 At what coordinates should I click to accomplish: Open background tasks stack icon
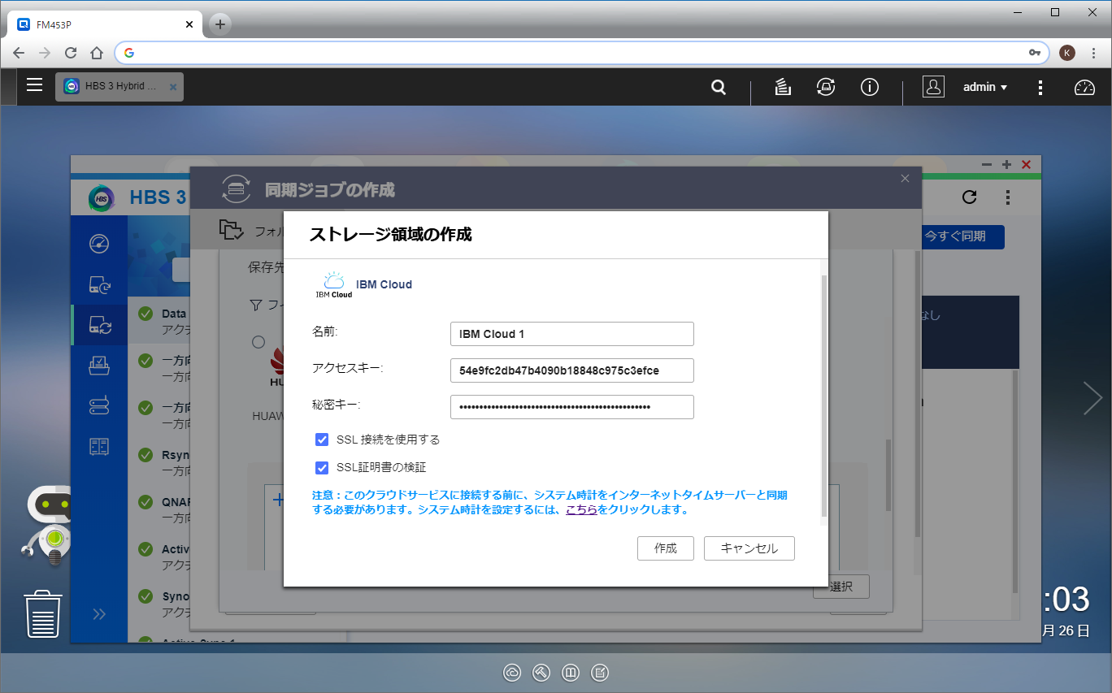click(x=783, y=87)
